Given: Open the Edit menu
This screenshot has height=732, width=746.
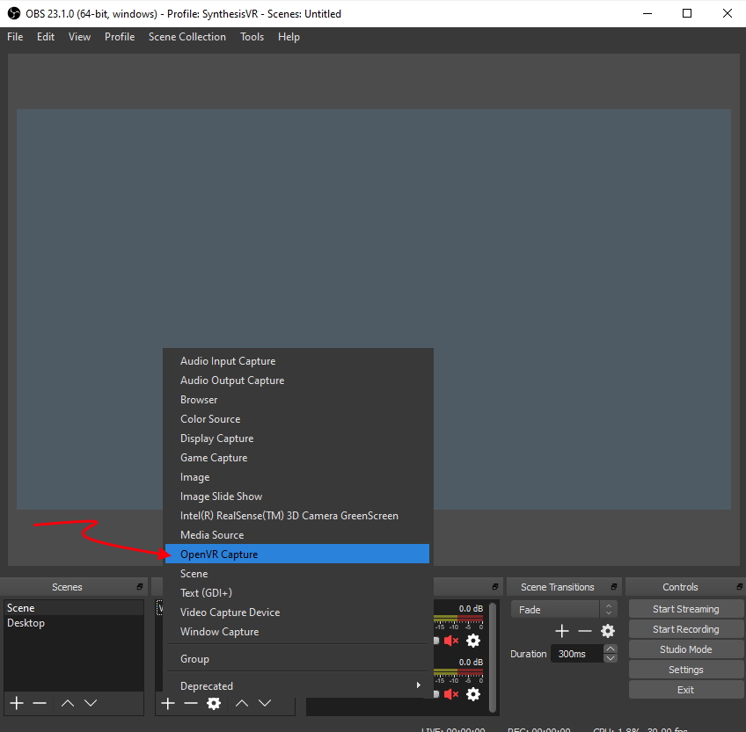Looking at the screenshot, I should coord(46,37).
